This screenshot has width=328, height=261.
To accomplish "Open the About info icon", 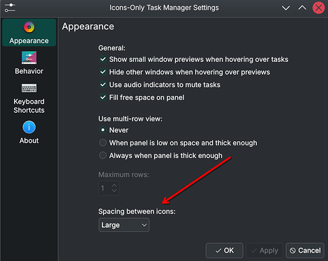I will (29, 127).
